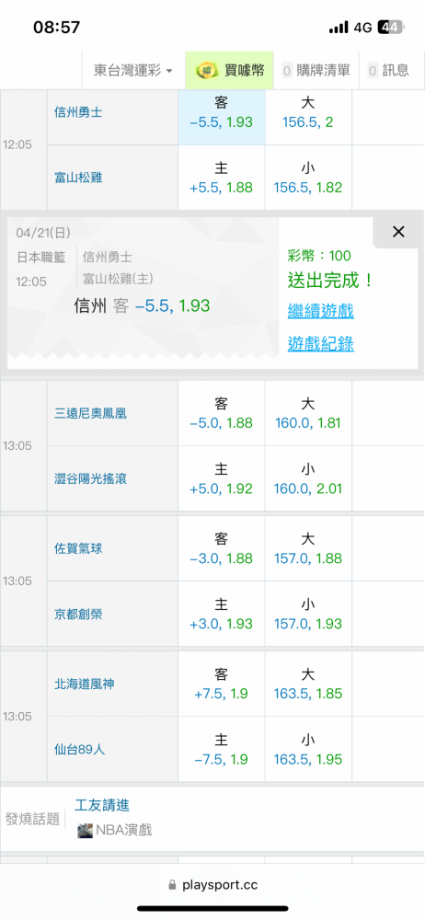Open the 購牌清單 tab
Screen dimensions: 425x920
coord(316,71)
